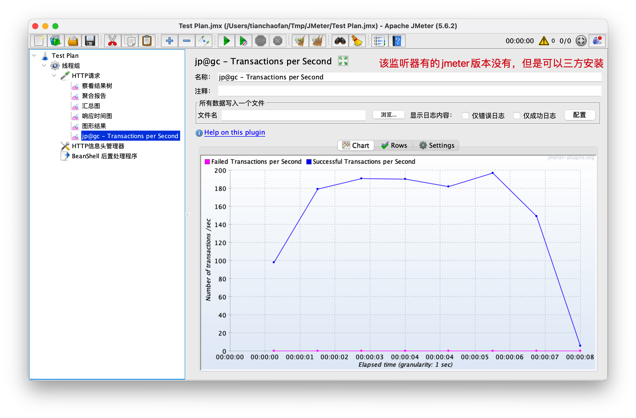Switch to the Settings tab
The width and height of the screenshot is (636, 418).
(437, 145)
